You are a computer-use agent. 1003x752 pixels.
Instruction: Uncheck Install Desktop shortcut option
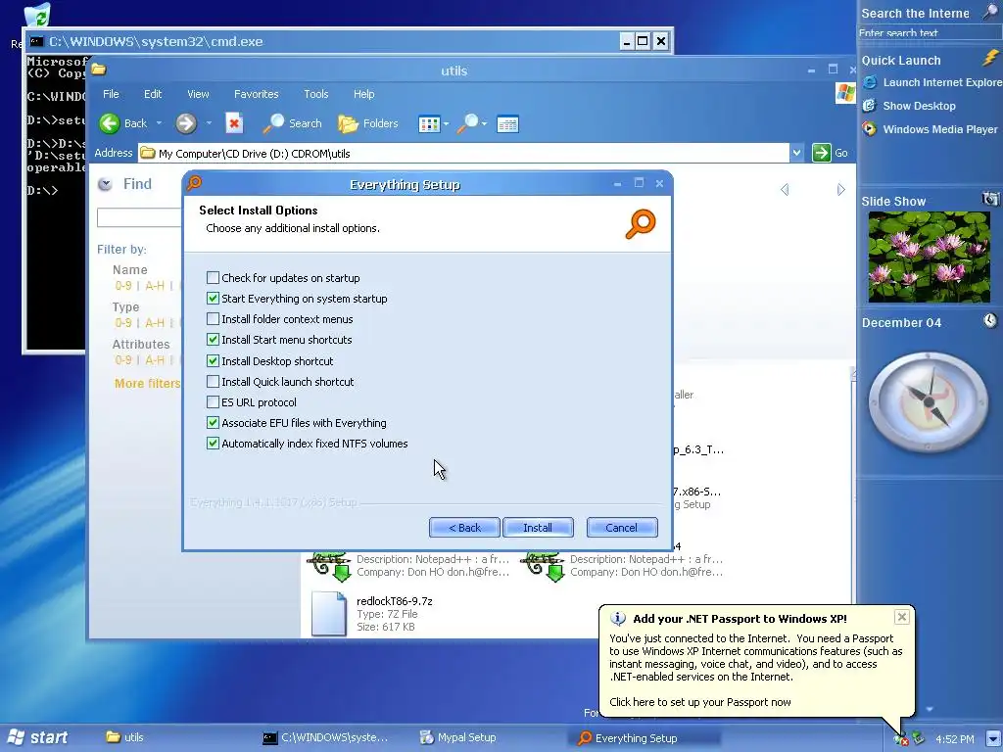click(213, 360)
